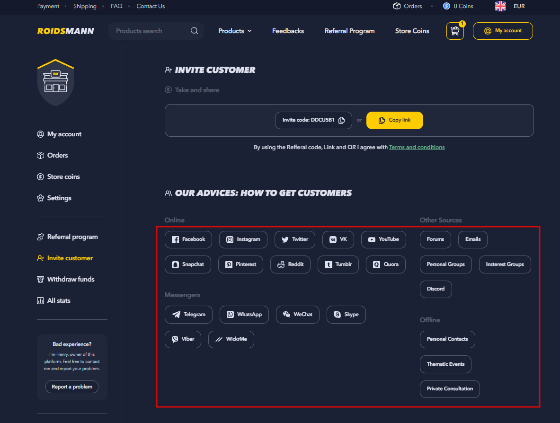Screen dimensions: 560x423
Task: Open the EUR currency selector
Action: tap(519, 6)
